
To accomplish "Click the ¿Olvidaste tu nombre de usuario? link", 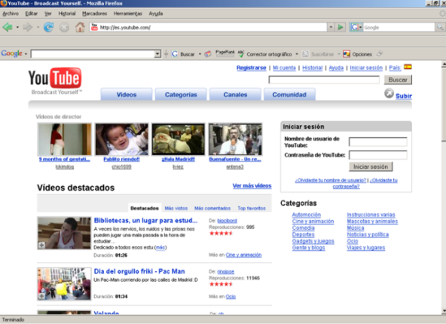I will click(330, 180).
